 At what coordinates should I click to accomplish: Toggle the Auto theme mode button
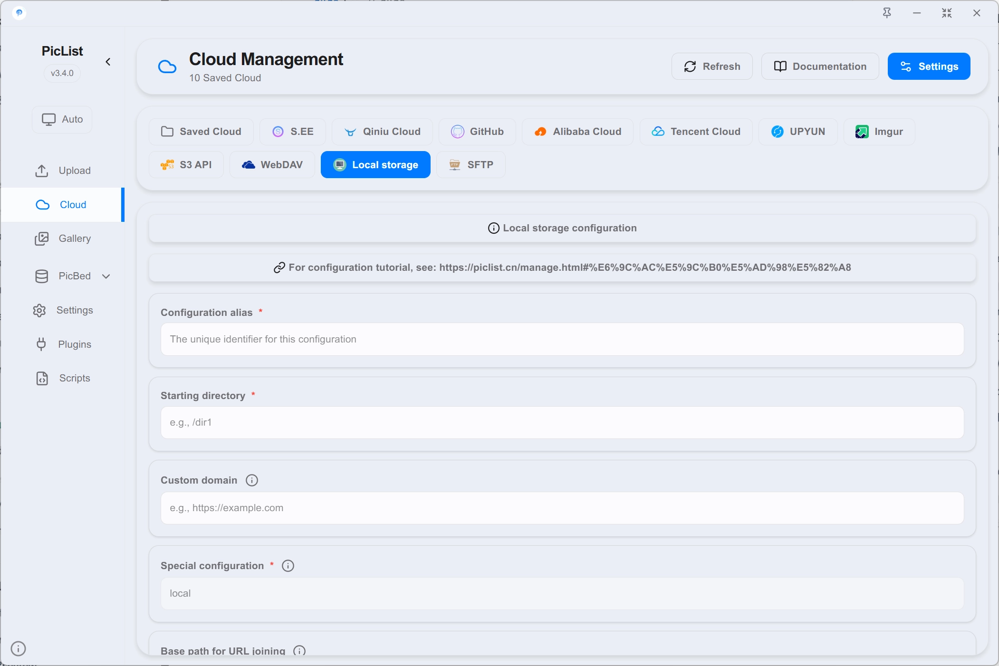(x=62, y=119)
